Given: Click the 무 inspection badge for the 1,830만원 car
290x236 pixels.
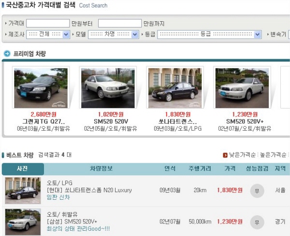Looking at the screenshot, I should pyautogui.click(x=257, y=191).
